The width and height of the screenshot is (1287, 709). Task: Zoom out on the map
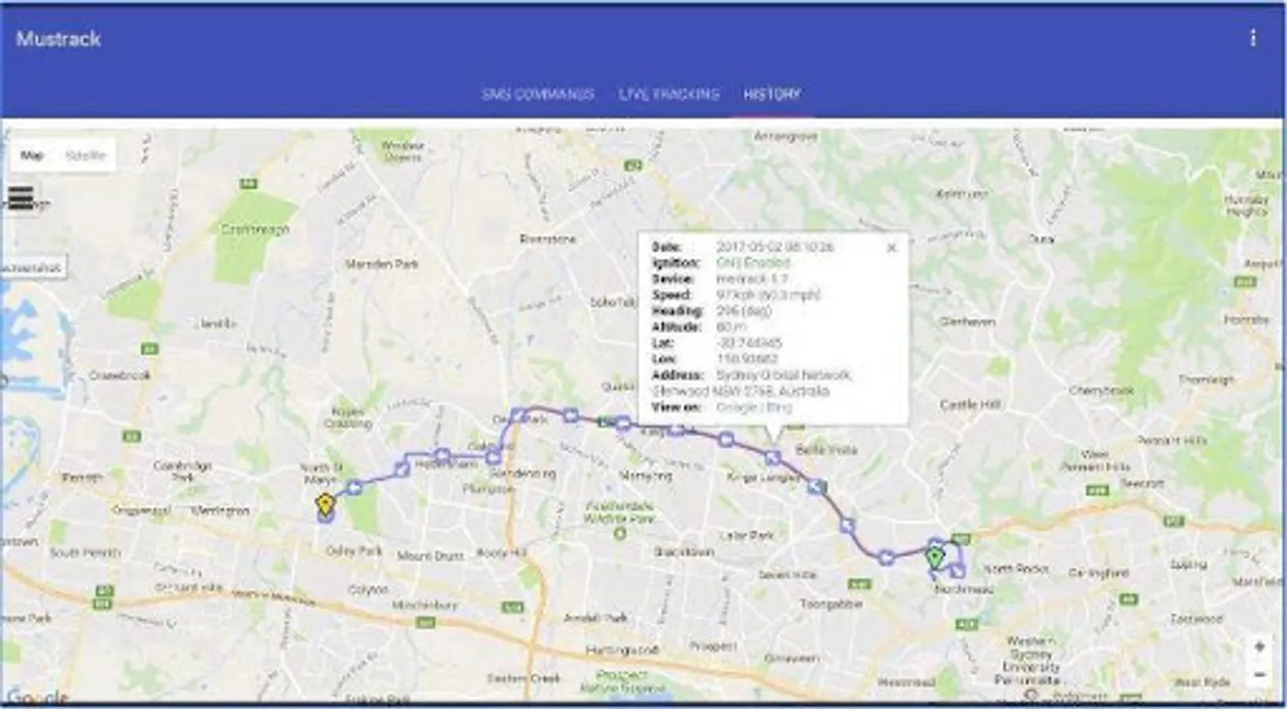coord(1259,675)
